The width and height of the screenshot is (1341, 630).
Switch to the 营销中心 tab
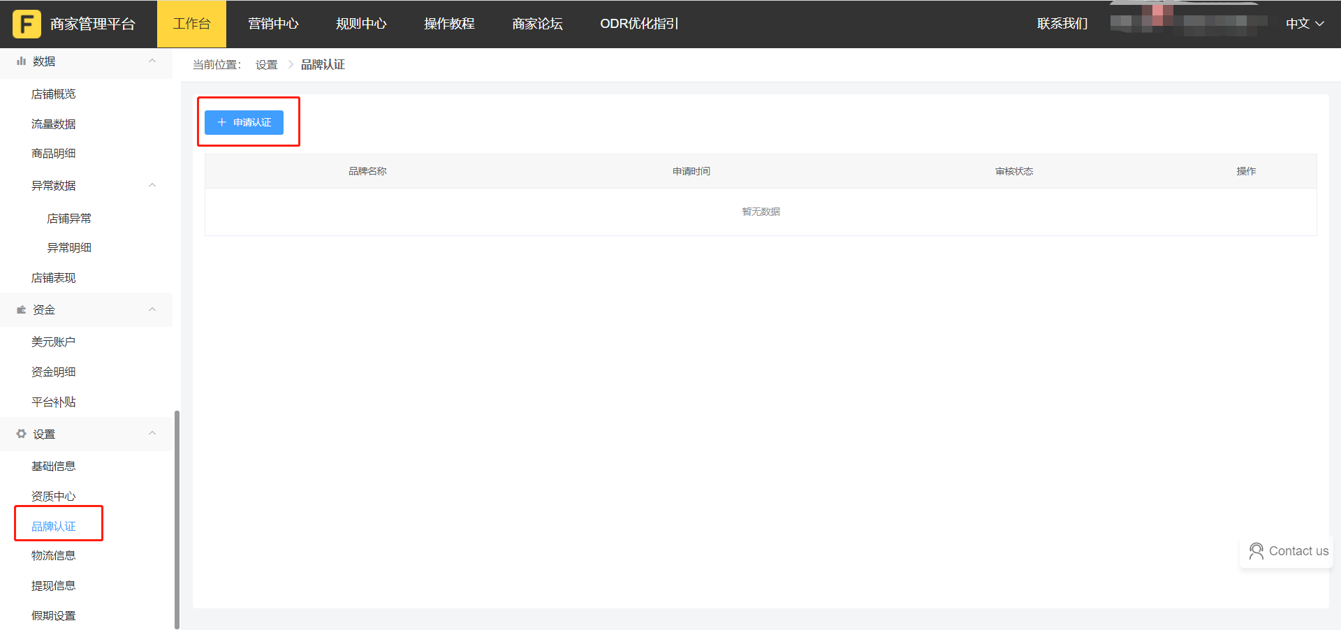[x=273, y=24]
